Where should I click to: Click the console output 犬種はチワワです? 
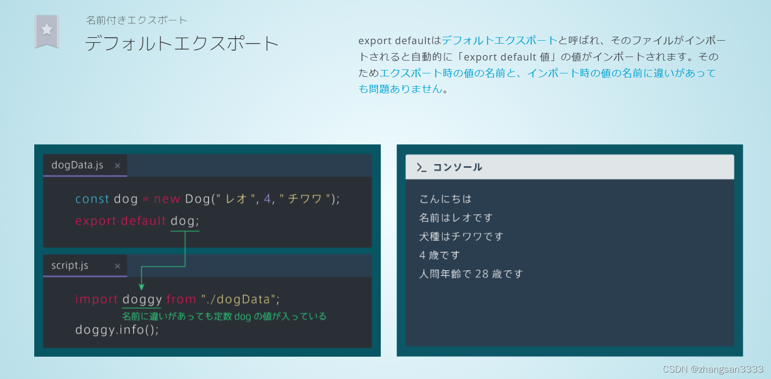point(461,237)
